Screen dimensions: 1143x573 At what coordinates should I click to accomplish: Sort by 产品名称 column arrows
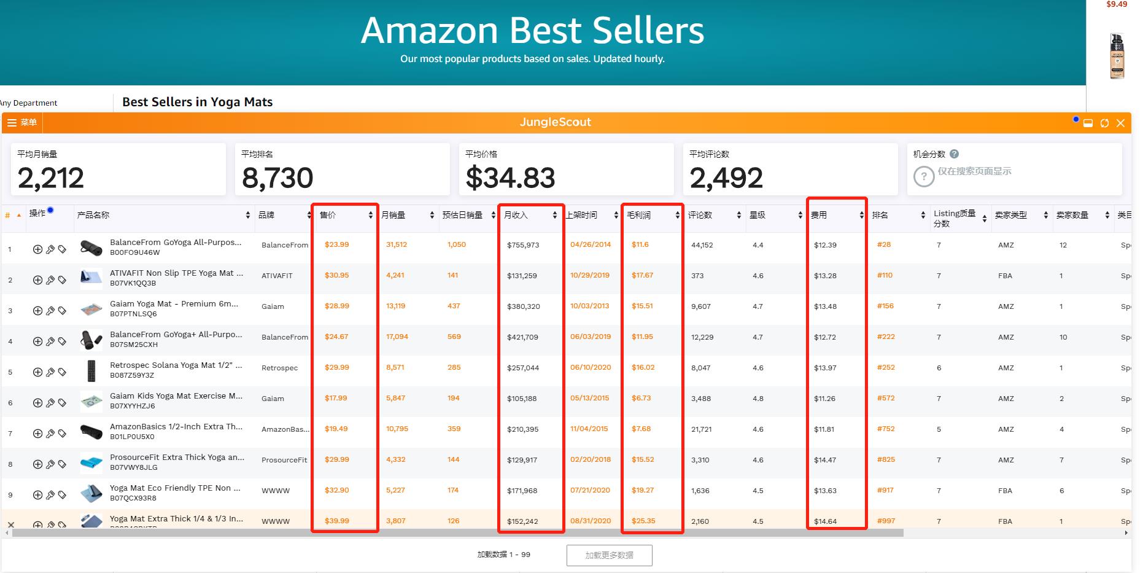click(247, 215)
